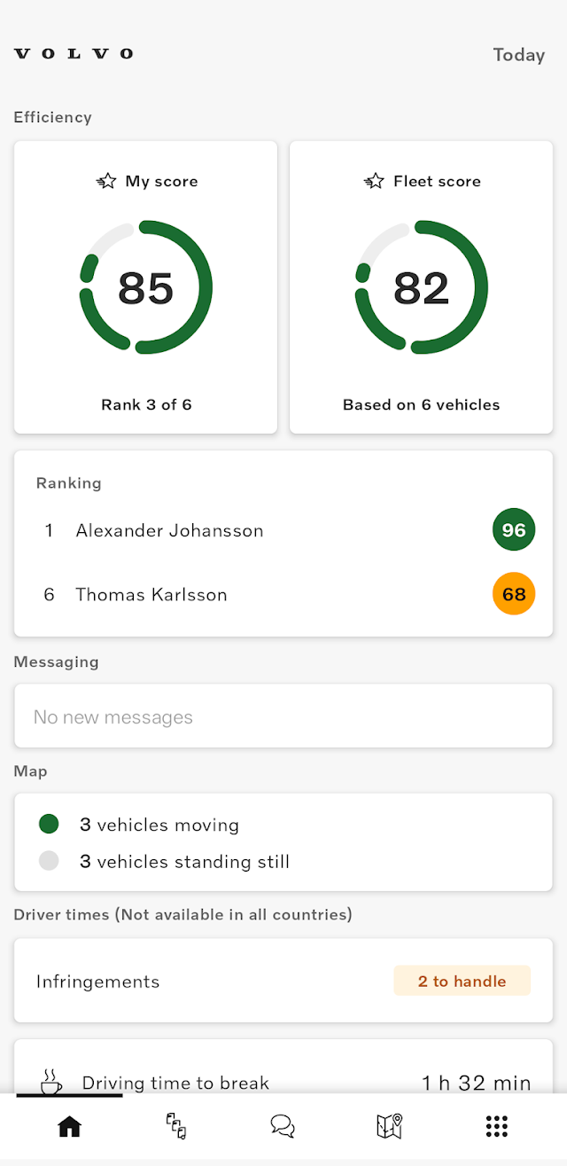Open the vehicles tab icon in bottom bar
Viewport: 567px width, 1166px height.
coord(176,1126)
